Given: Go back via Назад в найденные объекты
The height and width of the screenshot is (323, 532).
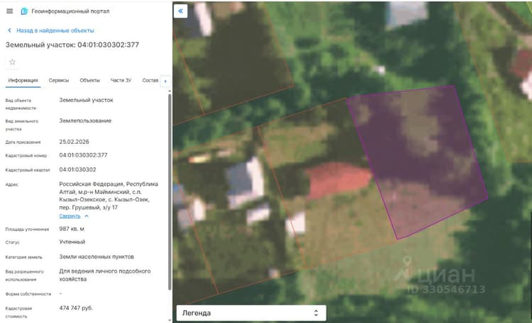Looking at the screenshot, I should click(x=55, y=30).
